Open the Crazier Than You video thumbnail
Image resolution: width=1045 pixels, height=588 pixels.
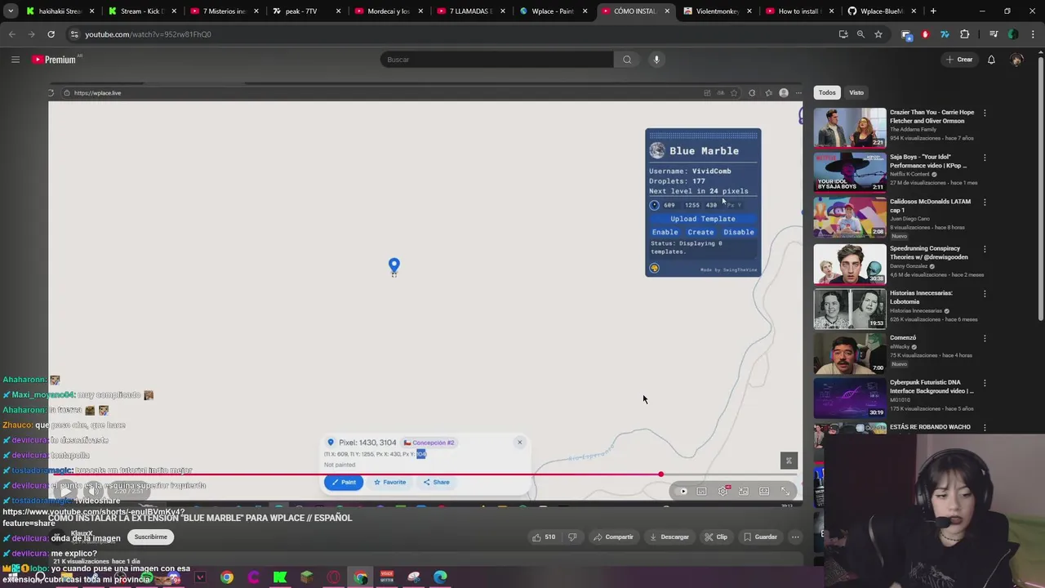coord(850,127)
